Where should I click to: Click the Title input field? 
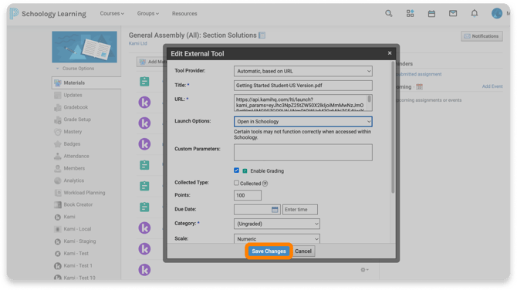pos(303,86)
